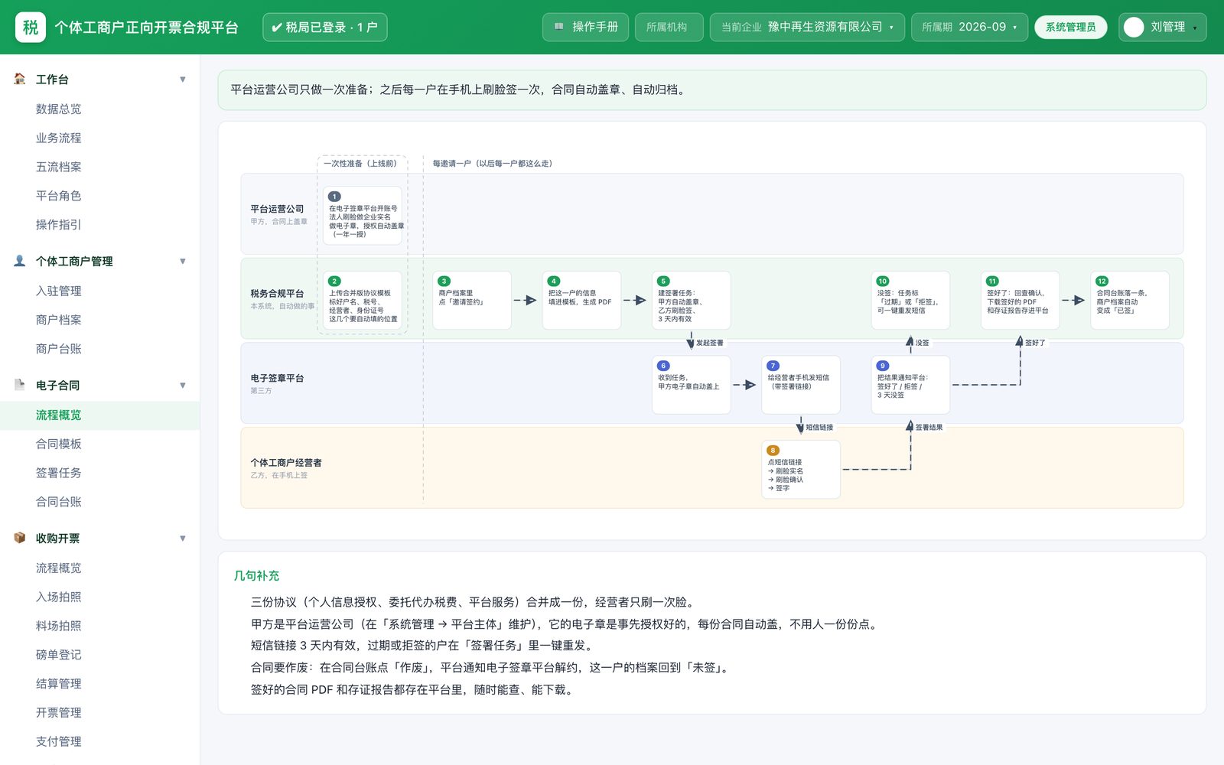Open 入驻管理 page
The width and height of the screenshot is (1224, 765).
pos(99,291)
